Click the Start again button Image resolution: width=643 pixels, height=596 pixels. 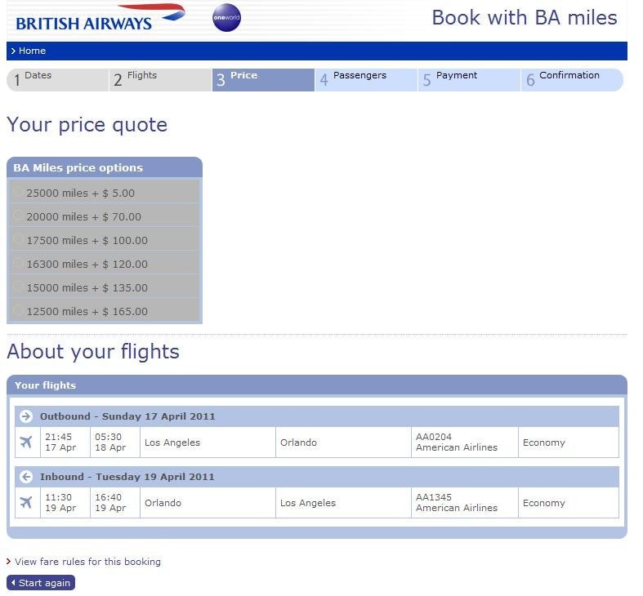(x=41, y=583)
